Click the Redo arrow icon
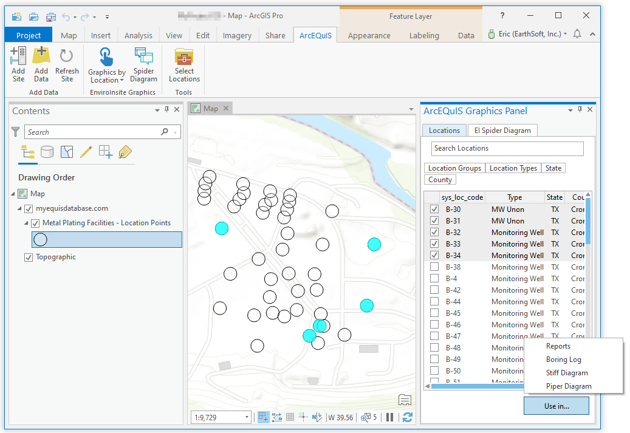 coord(85,17)
